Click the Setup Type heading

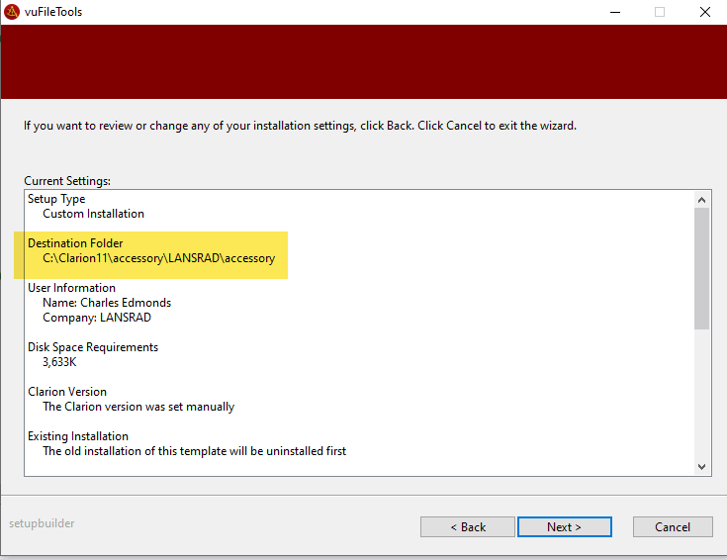[x=56, y=199]
